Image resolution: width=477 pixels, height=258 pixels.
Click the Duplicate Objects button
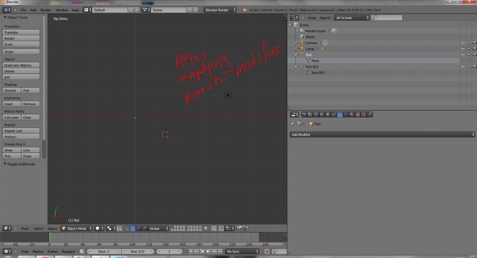click(21, 65)
